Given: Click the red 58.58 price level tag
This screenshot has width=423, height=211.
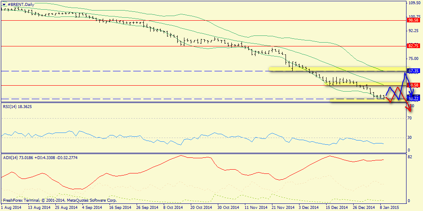Looking at the screenshot, I should (x=413, y=85).
